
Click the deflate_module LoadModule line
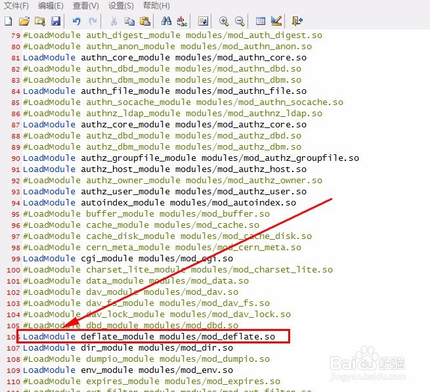(x=149, y=337)
